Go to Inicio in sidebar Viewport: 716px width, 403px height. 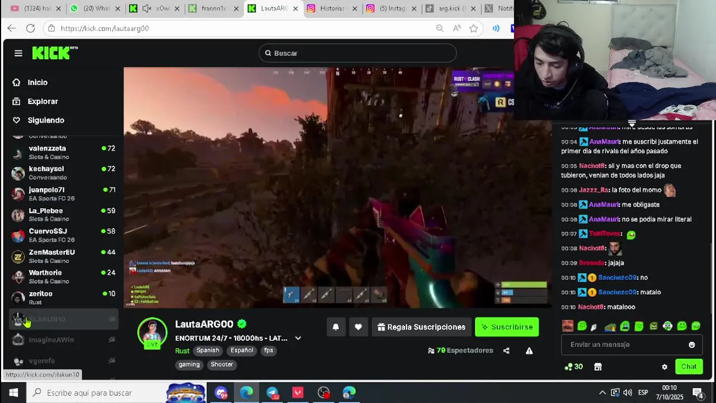click(37, 82)
